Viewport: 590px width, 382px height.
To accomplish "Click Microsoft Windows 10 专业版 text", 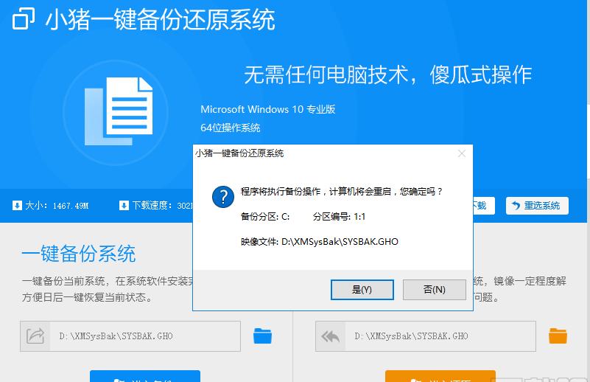I will (x=268, y=109).
